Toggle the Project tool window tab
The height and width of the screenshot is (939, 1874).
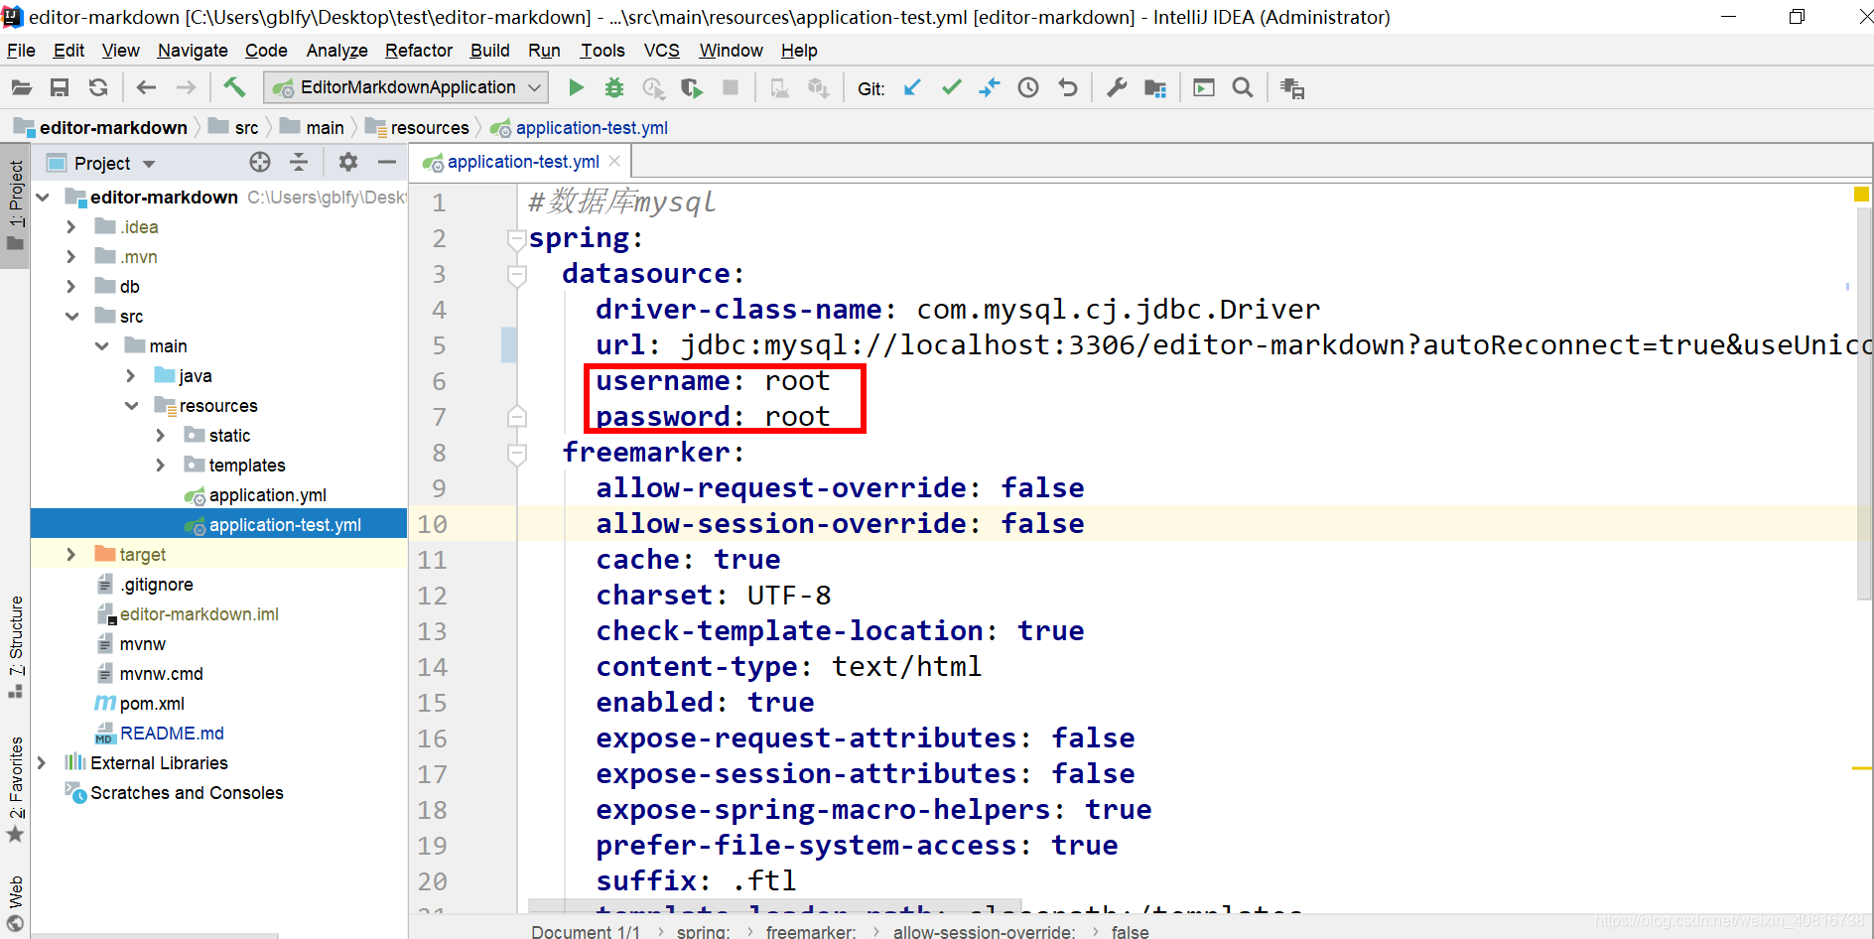pos(15,205)
